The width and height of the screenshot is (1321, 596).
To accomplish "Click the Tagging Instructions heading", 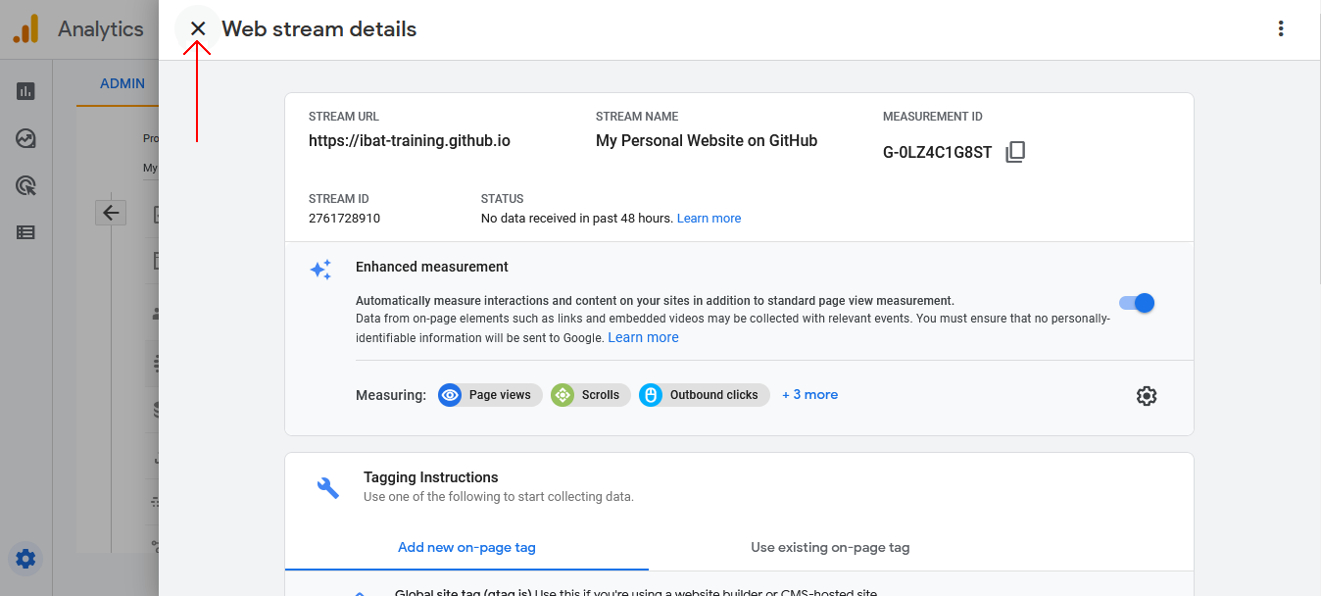I will click(x=431, y=477).
